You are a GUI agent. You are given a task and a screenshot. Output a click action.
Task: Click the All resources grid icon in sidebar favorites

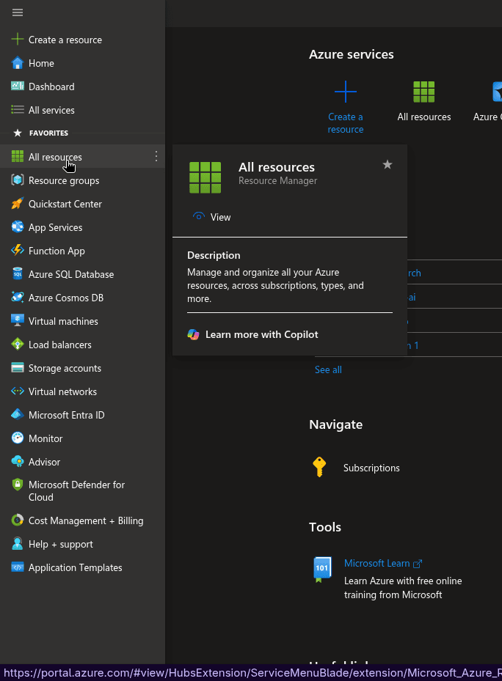click(x=18, y=156)
